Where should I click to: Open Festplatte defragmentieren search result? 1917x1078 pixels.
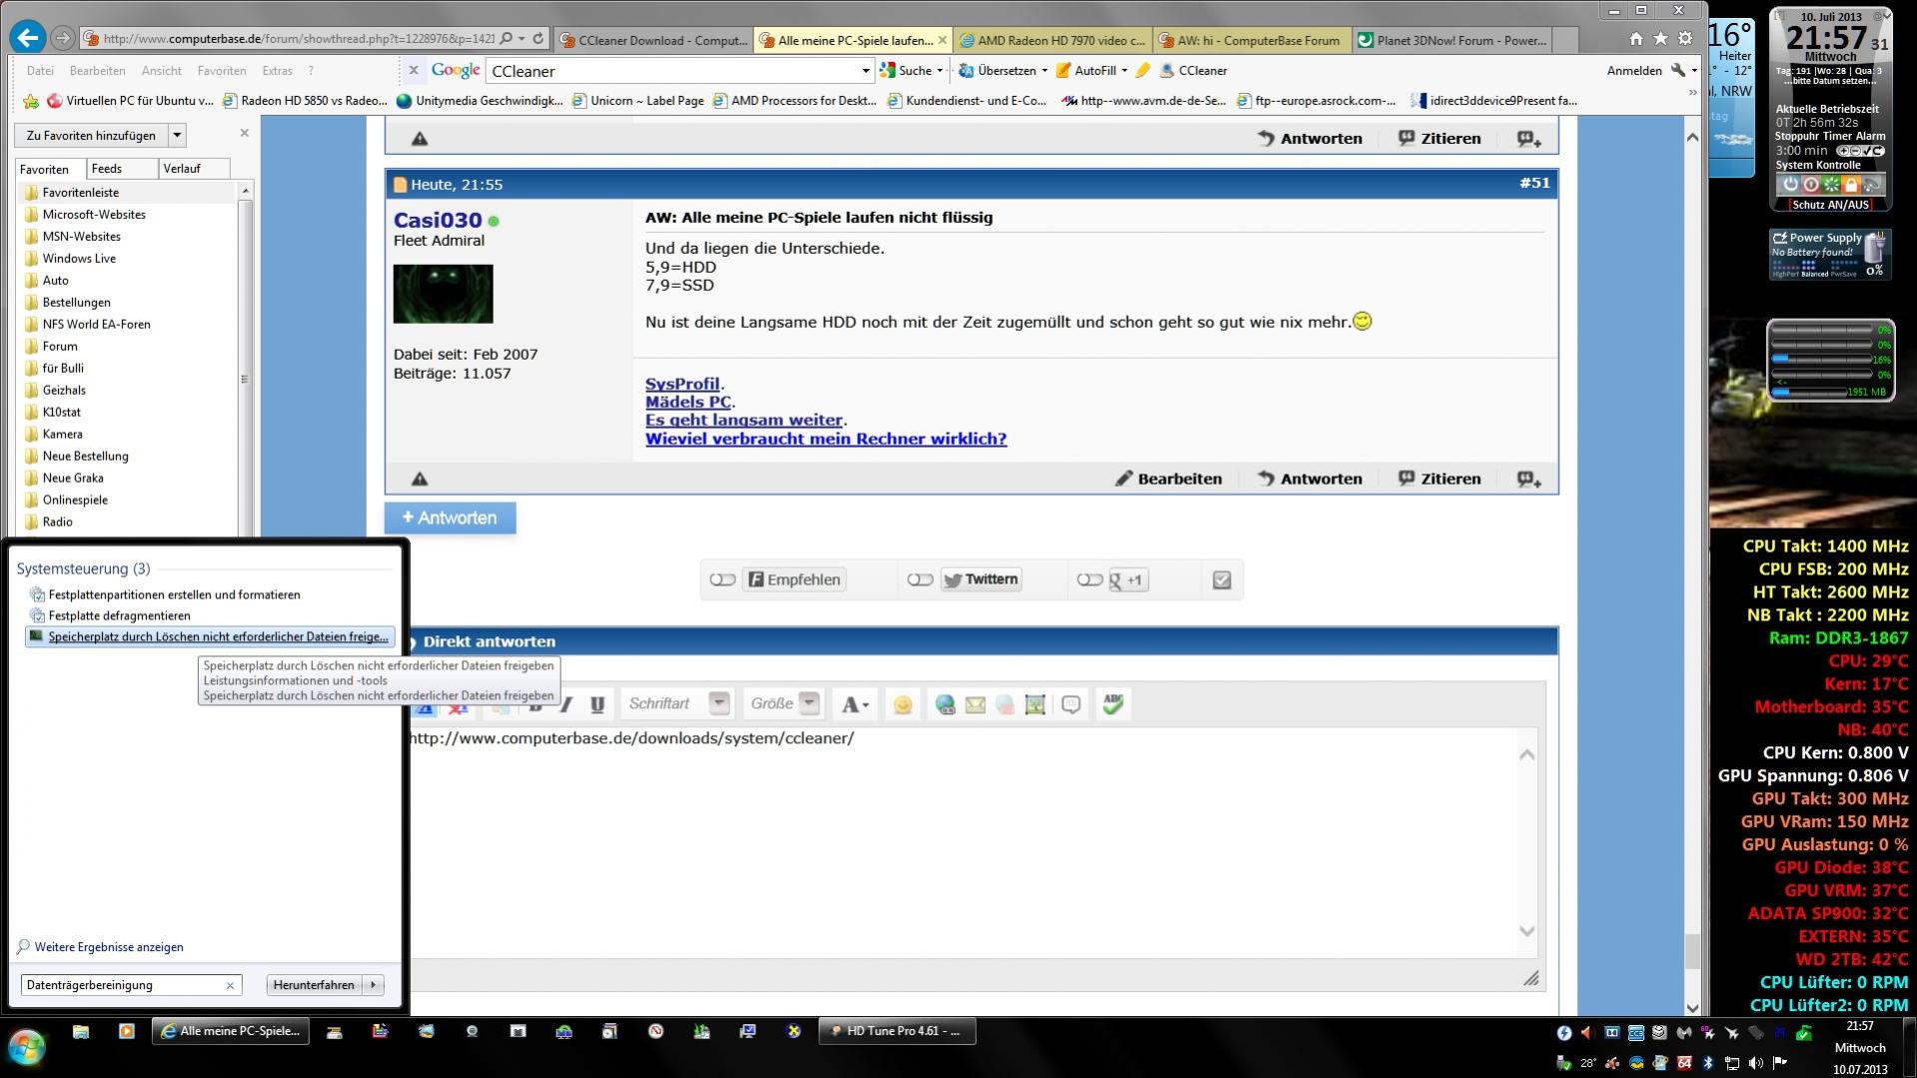pos(119,615)
